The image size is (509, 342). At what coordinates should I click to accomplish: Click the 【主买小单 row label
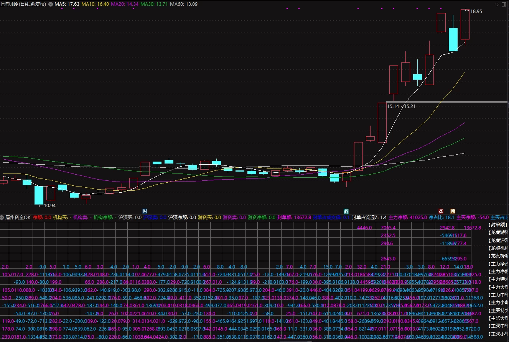(497, 334)
